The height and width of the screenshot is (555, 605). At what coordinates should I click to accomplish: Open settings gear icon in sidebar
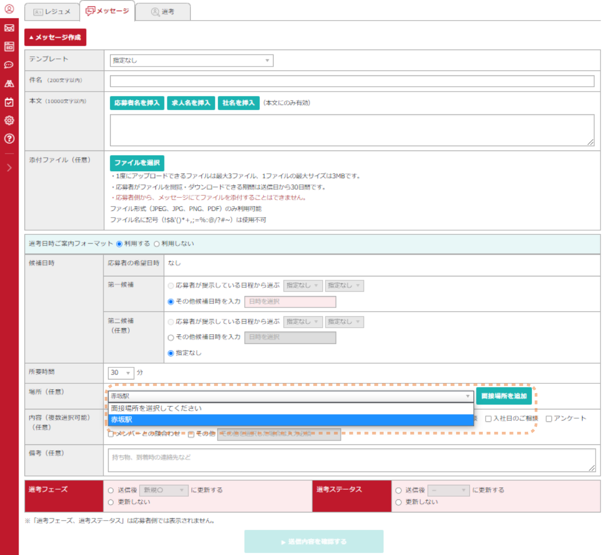click(x=9, y=120)
